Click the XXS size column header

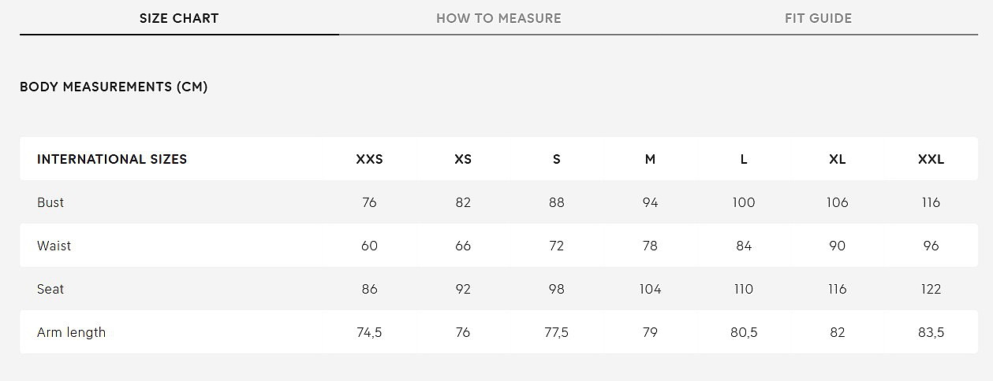[369, 159]
